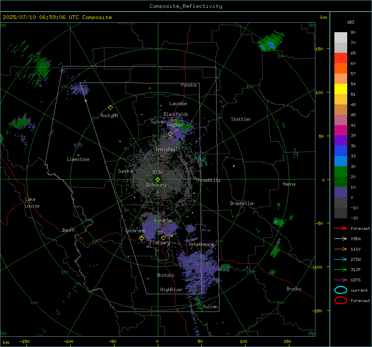Click the cyan 27ZW arrow legend icon
372x347 pixels.
(341, 260)
